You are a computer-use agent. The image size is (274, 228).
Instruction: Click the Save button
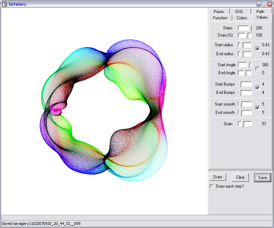tap(262, 178)
